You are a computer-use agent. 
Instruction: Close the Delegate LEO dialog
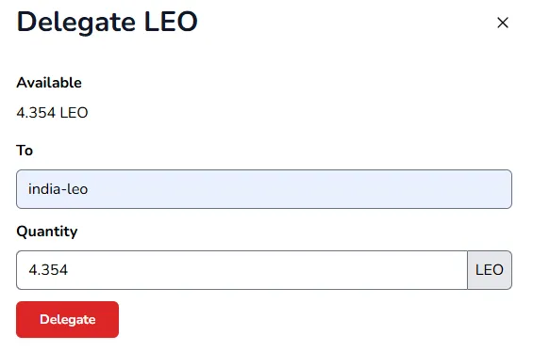(503, 23)
